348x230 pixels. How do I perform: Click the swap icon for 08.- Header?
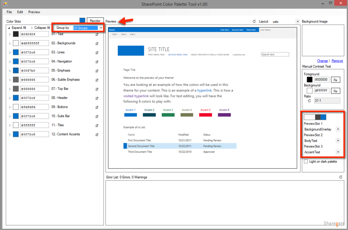[x=97, y=98]
